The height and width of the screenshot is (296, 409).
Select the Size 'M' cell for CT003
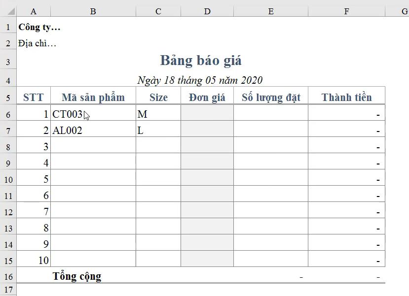click(x=158, y=114)
